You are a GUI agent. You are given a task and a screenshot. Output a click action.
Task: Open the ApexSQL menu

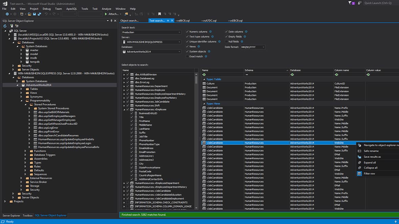pyautogui.click(x=71, y=9)
